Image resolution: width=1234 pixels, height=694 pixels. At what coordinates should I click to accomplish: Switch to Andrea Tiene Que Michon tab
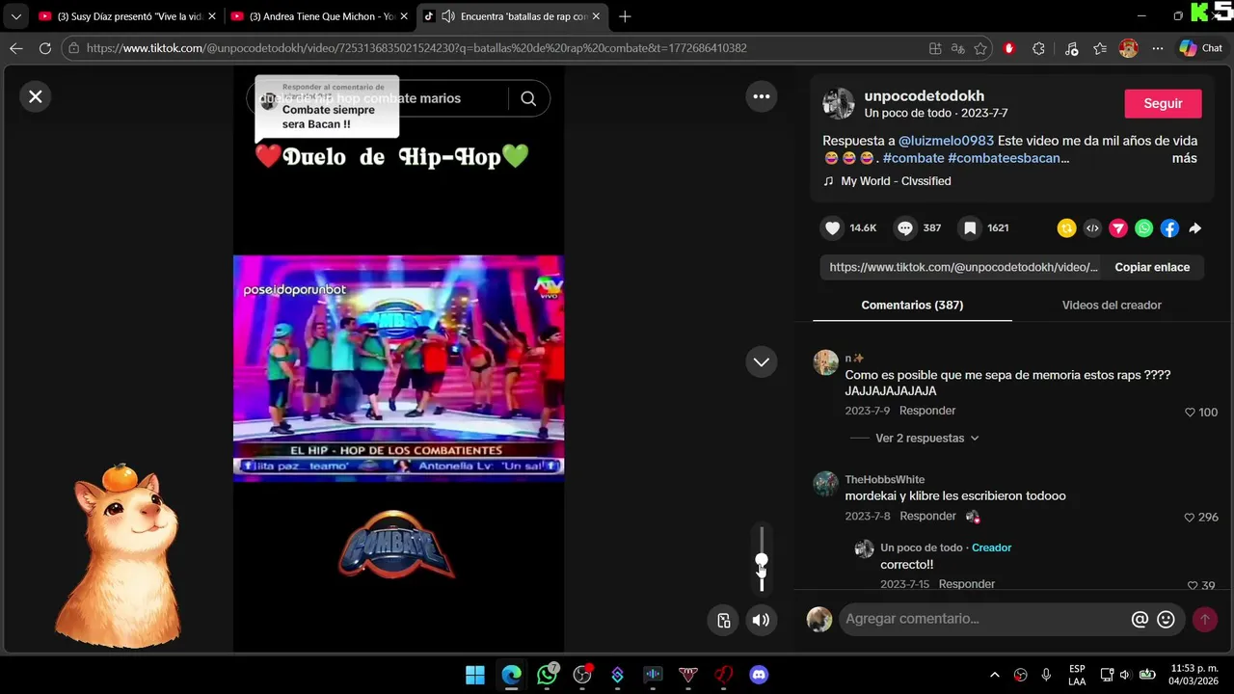click(x=318, y=16)
